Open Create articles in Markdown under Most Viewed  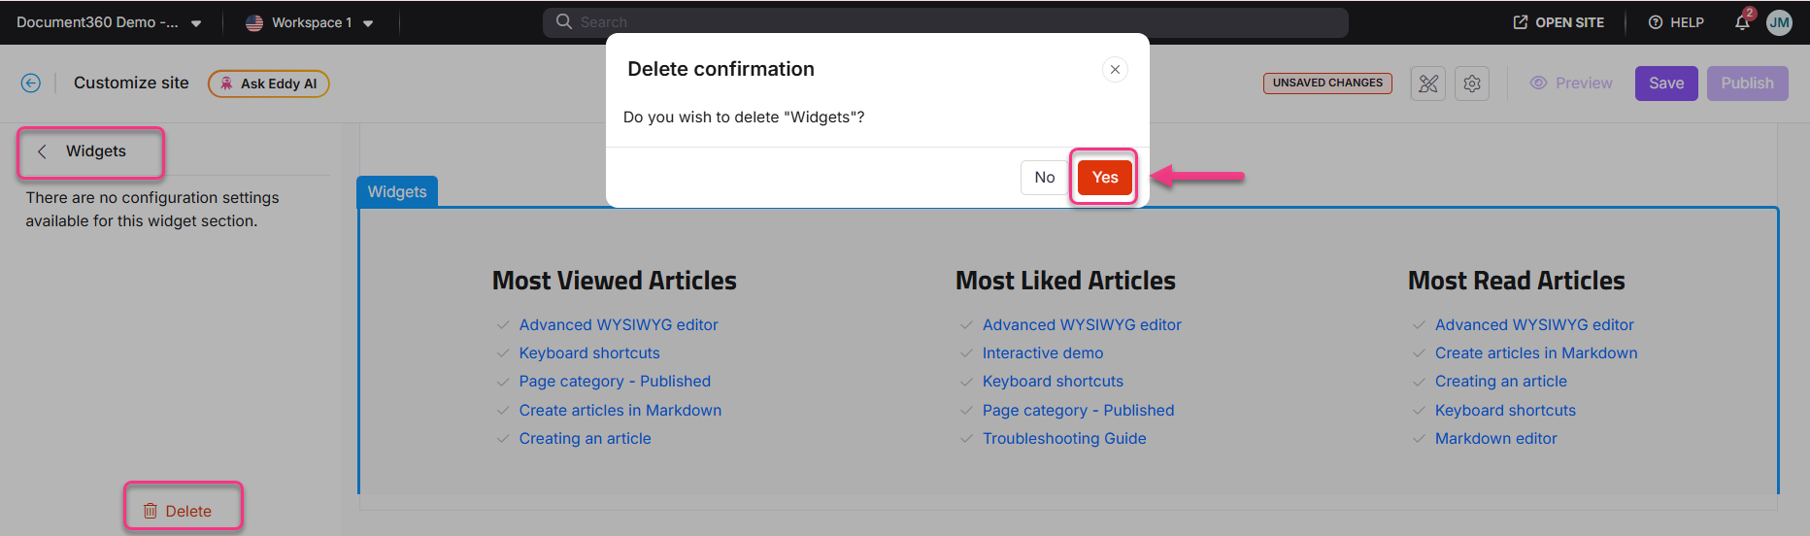620,410
